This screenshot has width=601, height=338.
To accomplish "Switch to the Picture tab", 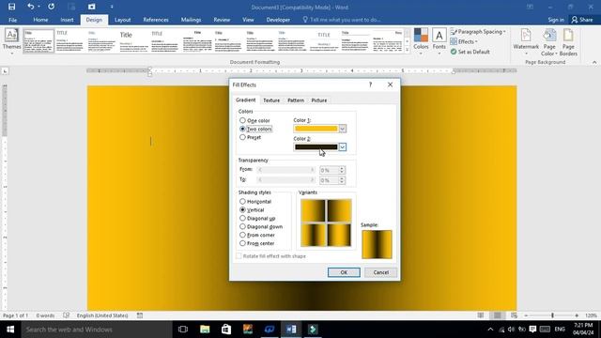I will point(319,100).
